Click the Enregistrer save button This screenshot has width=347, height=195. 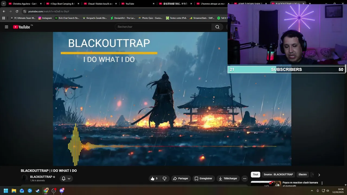pyautogui.click(x=204, y=178)
